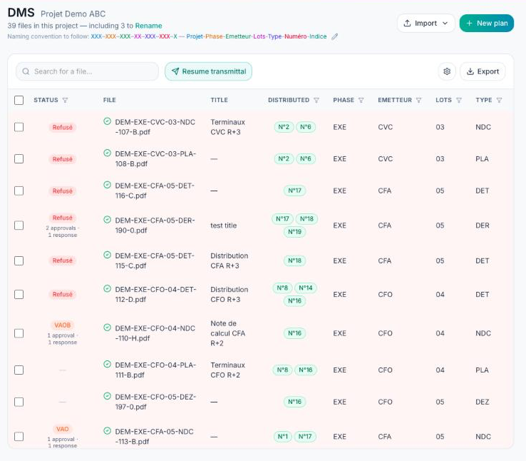Viewport: 526px width, 461px height.
Task: Check the row for DEM-EXE-CVC-03-PLA-108-B.pdf
Action: pos(19,159)
